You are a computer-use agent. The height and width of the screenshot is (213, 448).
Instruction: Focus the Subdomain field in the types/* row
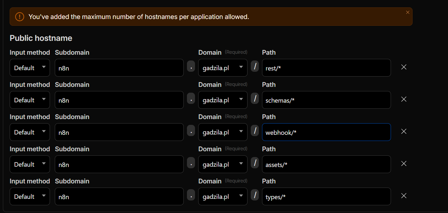click(x=119, y=196)
